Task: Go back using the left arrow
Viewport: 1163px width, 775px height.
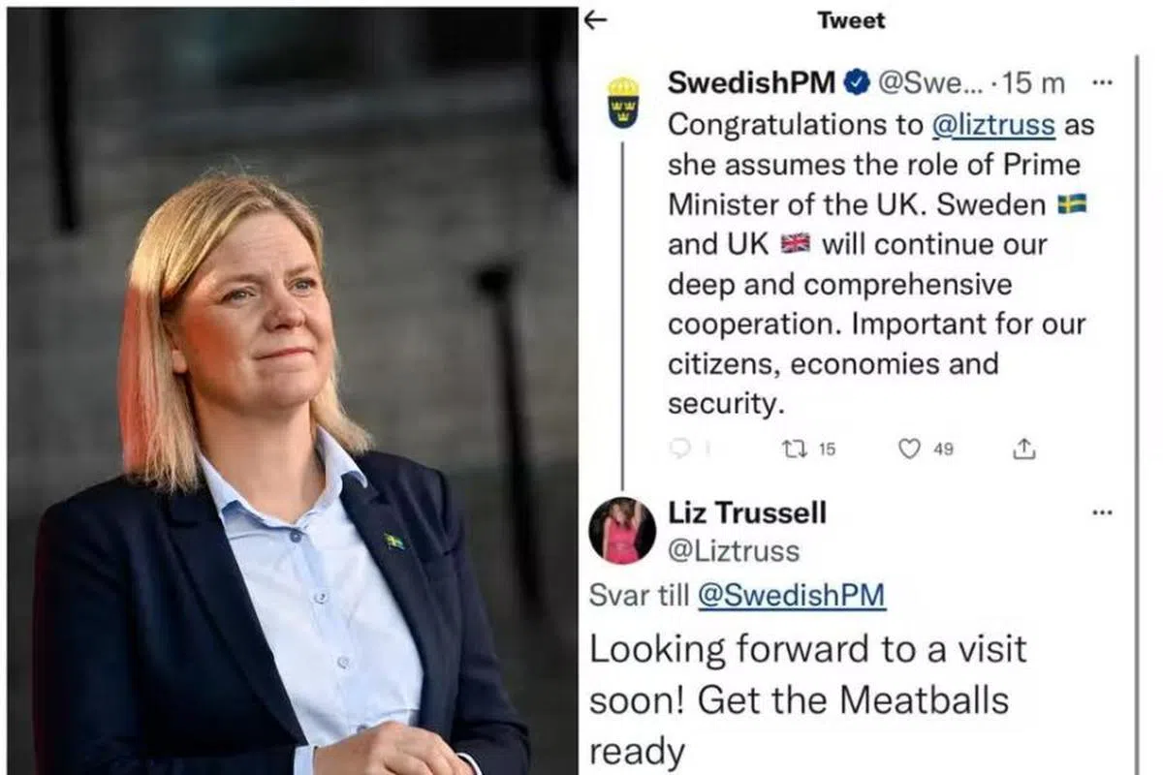Action: pyautogui.click(x=596, y=19)
